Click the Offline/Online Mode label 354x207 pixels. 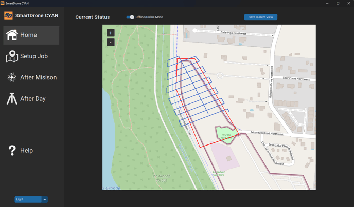[149, 17]
